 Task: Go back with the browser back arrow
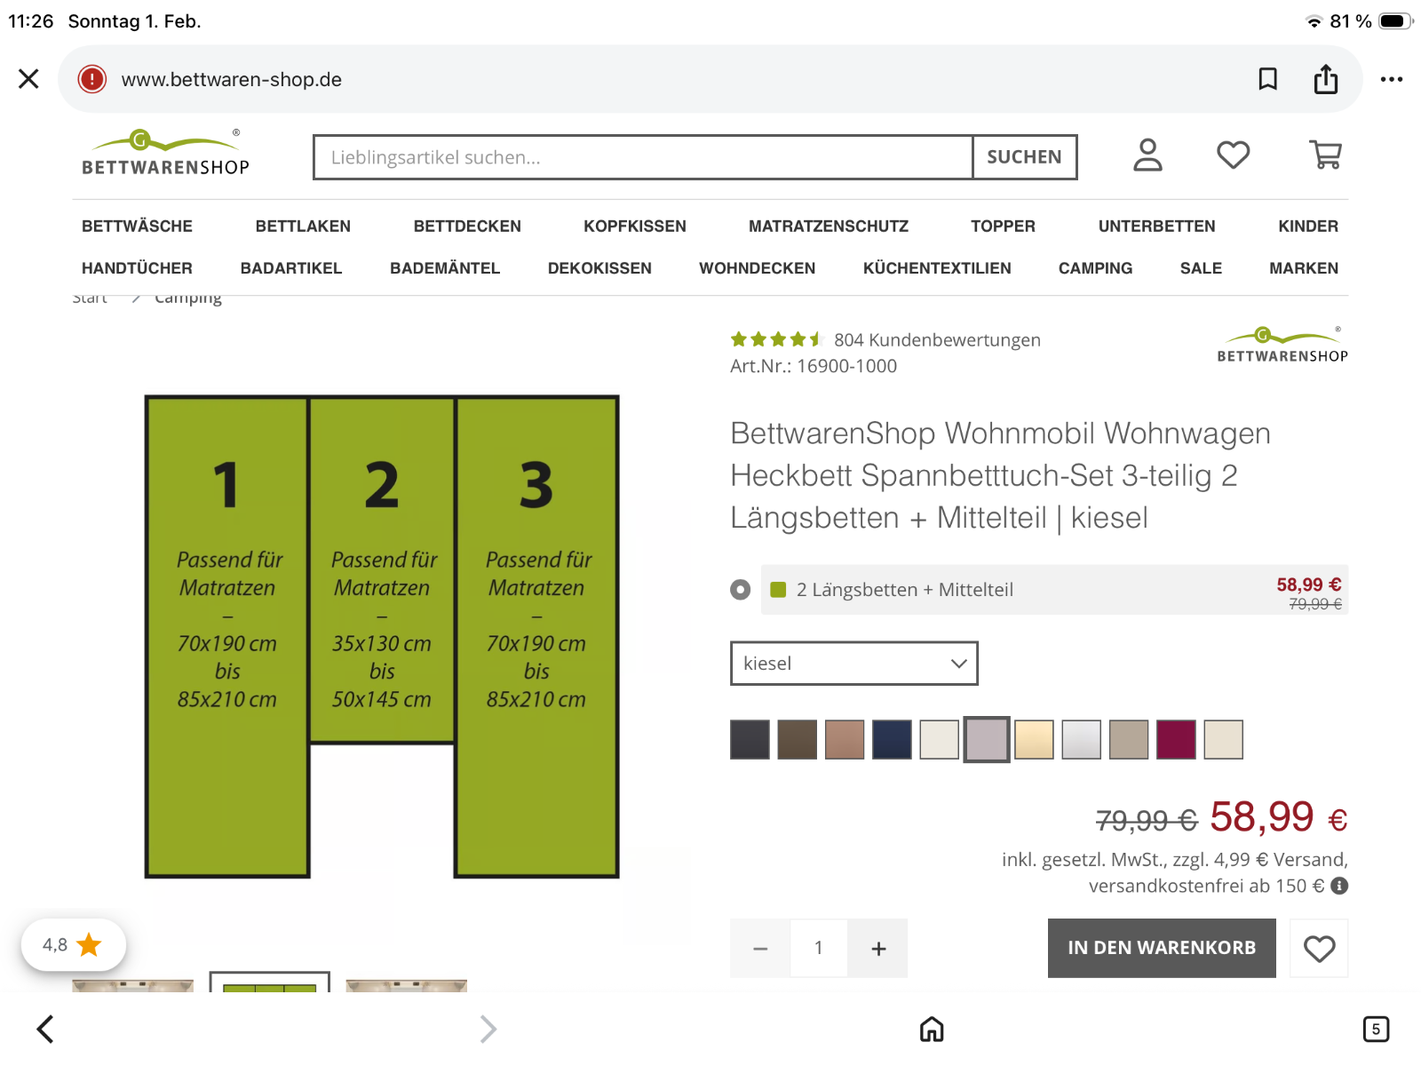point(45,1030)
